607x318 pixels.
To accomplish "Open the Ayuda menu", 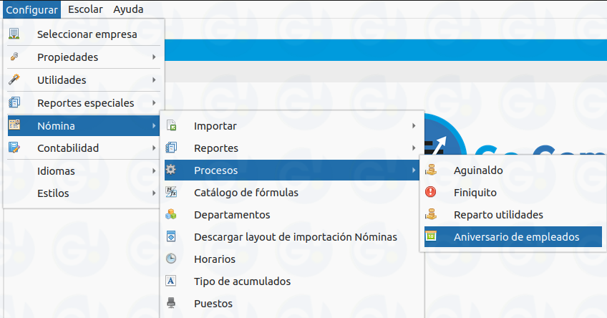I will click(128, 9).
